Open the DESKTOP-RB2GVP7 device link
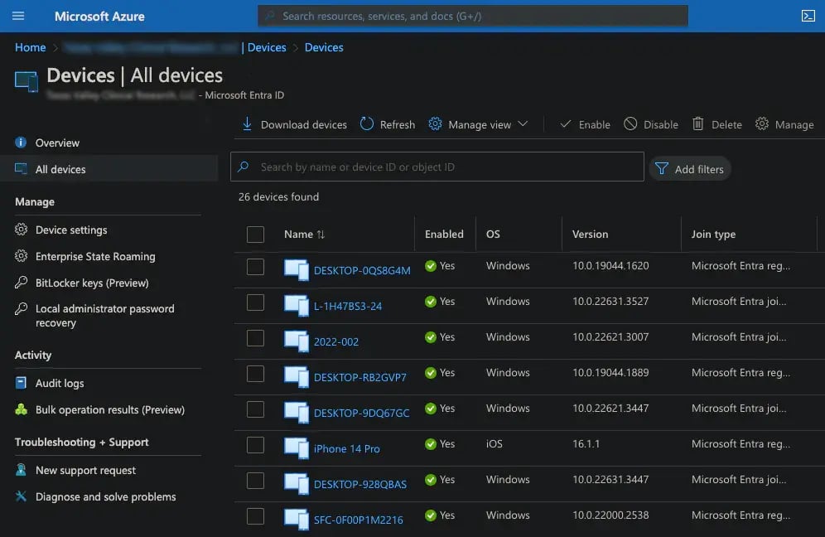The image size is (825, 537). (359, 378)
